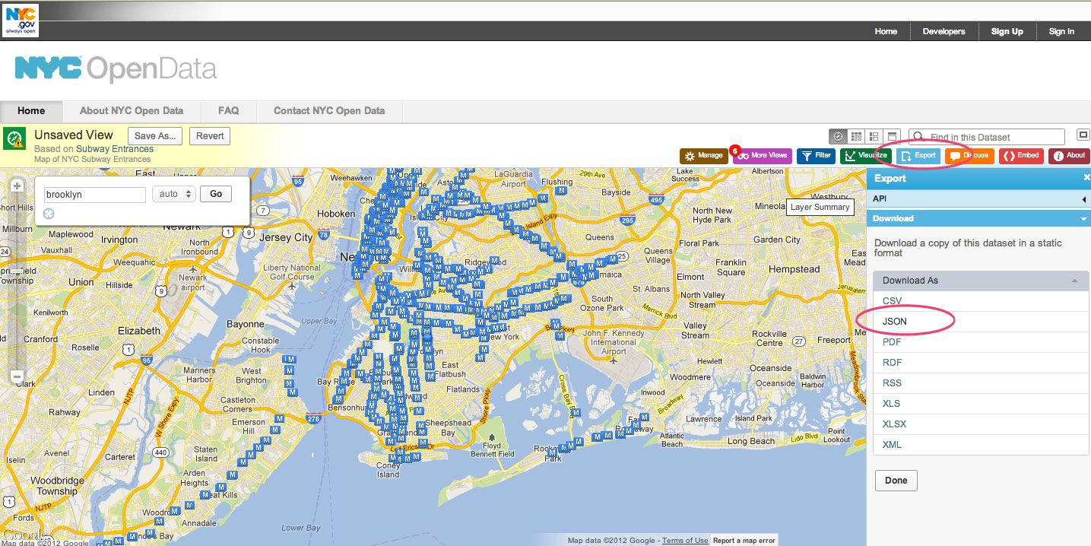Click the Embed icon
Image resolution: width=1091 pixels, height=546 pixels.
click(x=1020, y=155)
